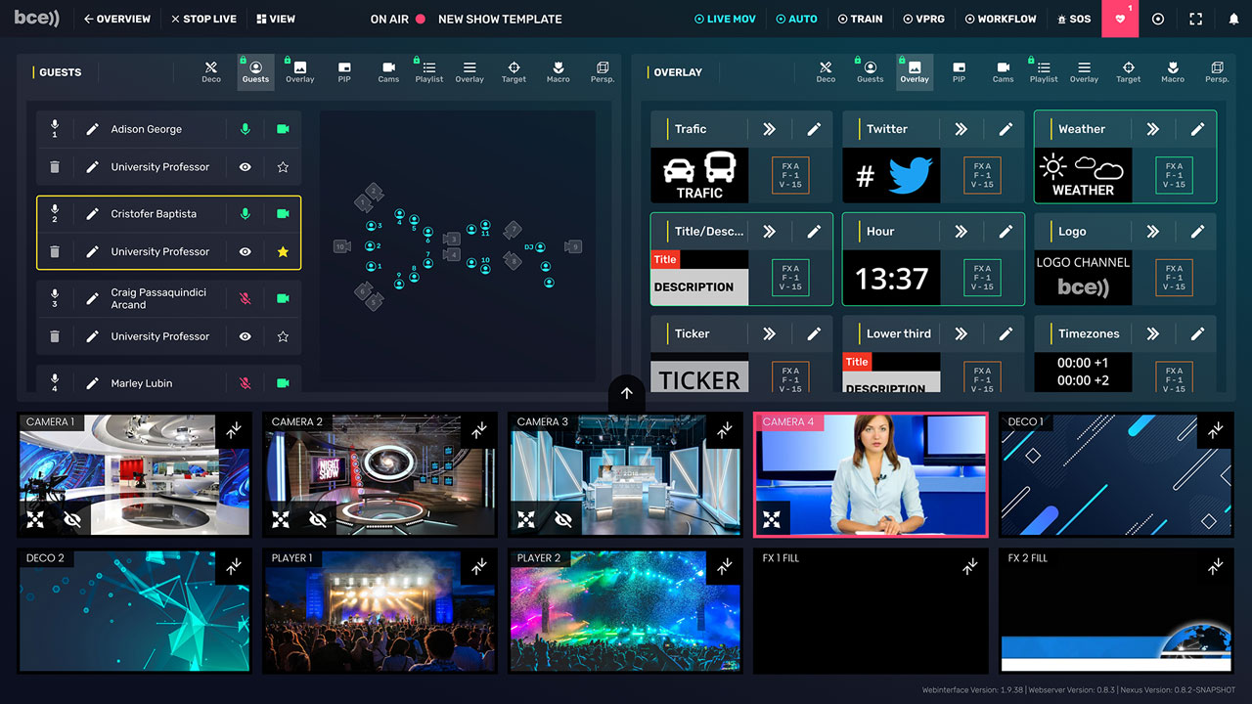Edit Adison George guest name pencil
The width and height of the screenshot is (1252, 704).
(92, 129)
